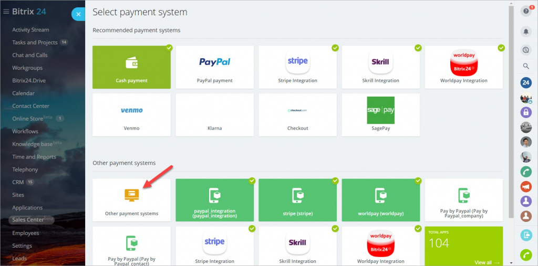Viewport: 538px width, 266px height.
Task: Choose the SagePay payment tile
Action: tap(381, 115)
